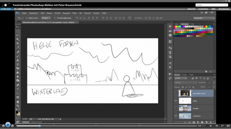Click the Übersicht link

coord(6,9)
